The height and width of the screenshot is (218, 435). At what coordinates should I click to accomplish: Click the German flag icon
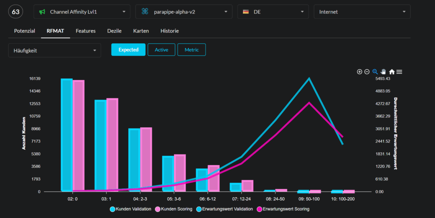[246, 12]
